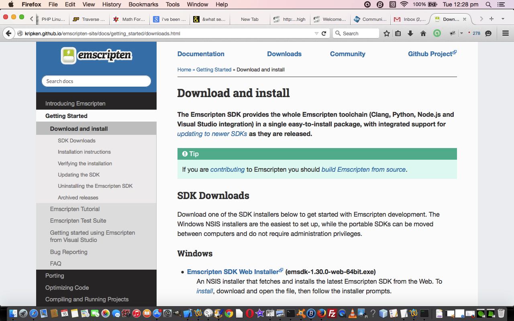Open Spotlight search in menu bar

[x=488, y=4]
